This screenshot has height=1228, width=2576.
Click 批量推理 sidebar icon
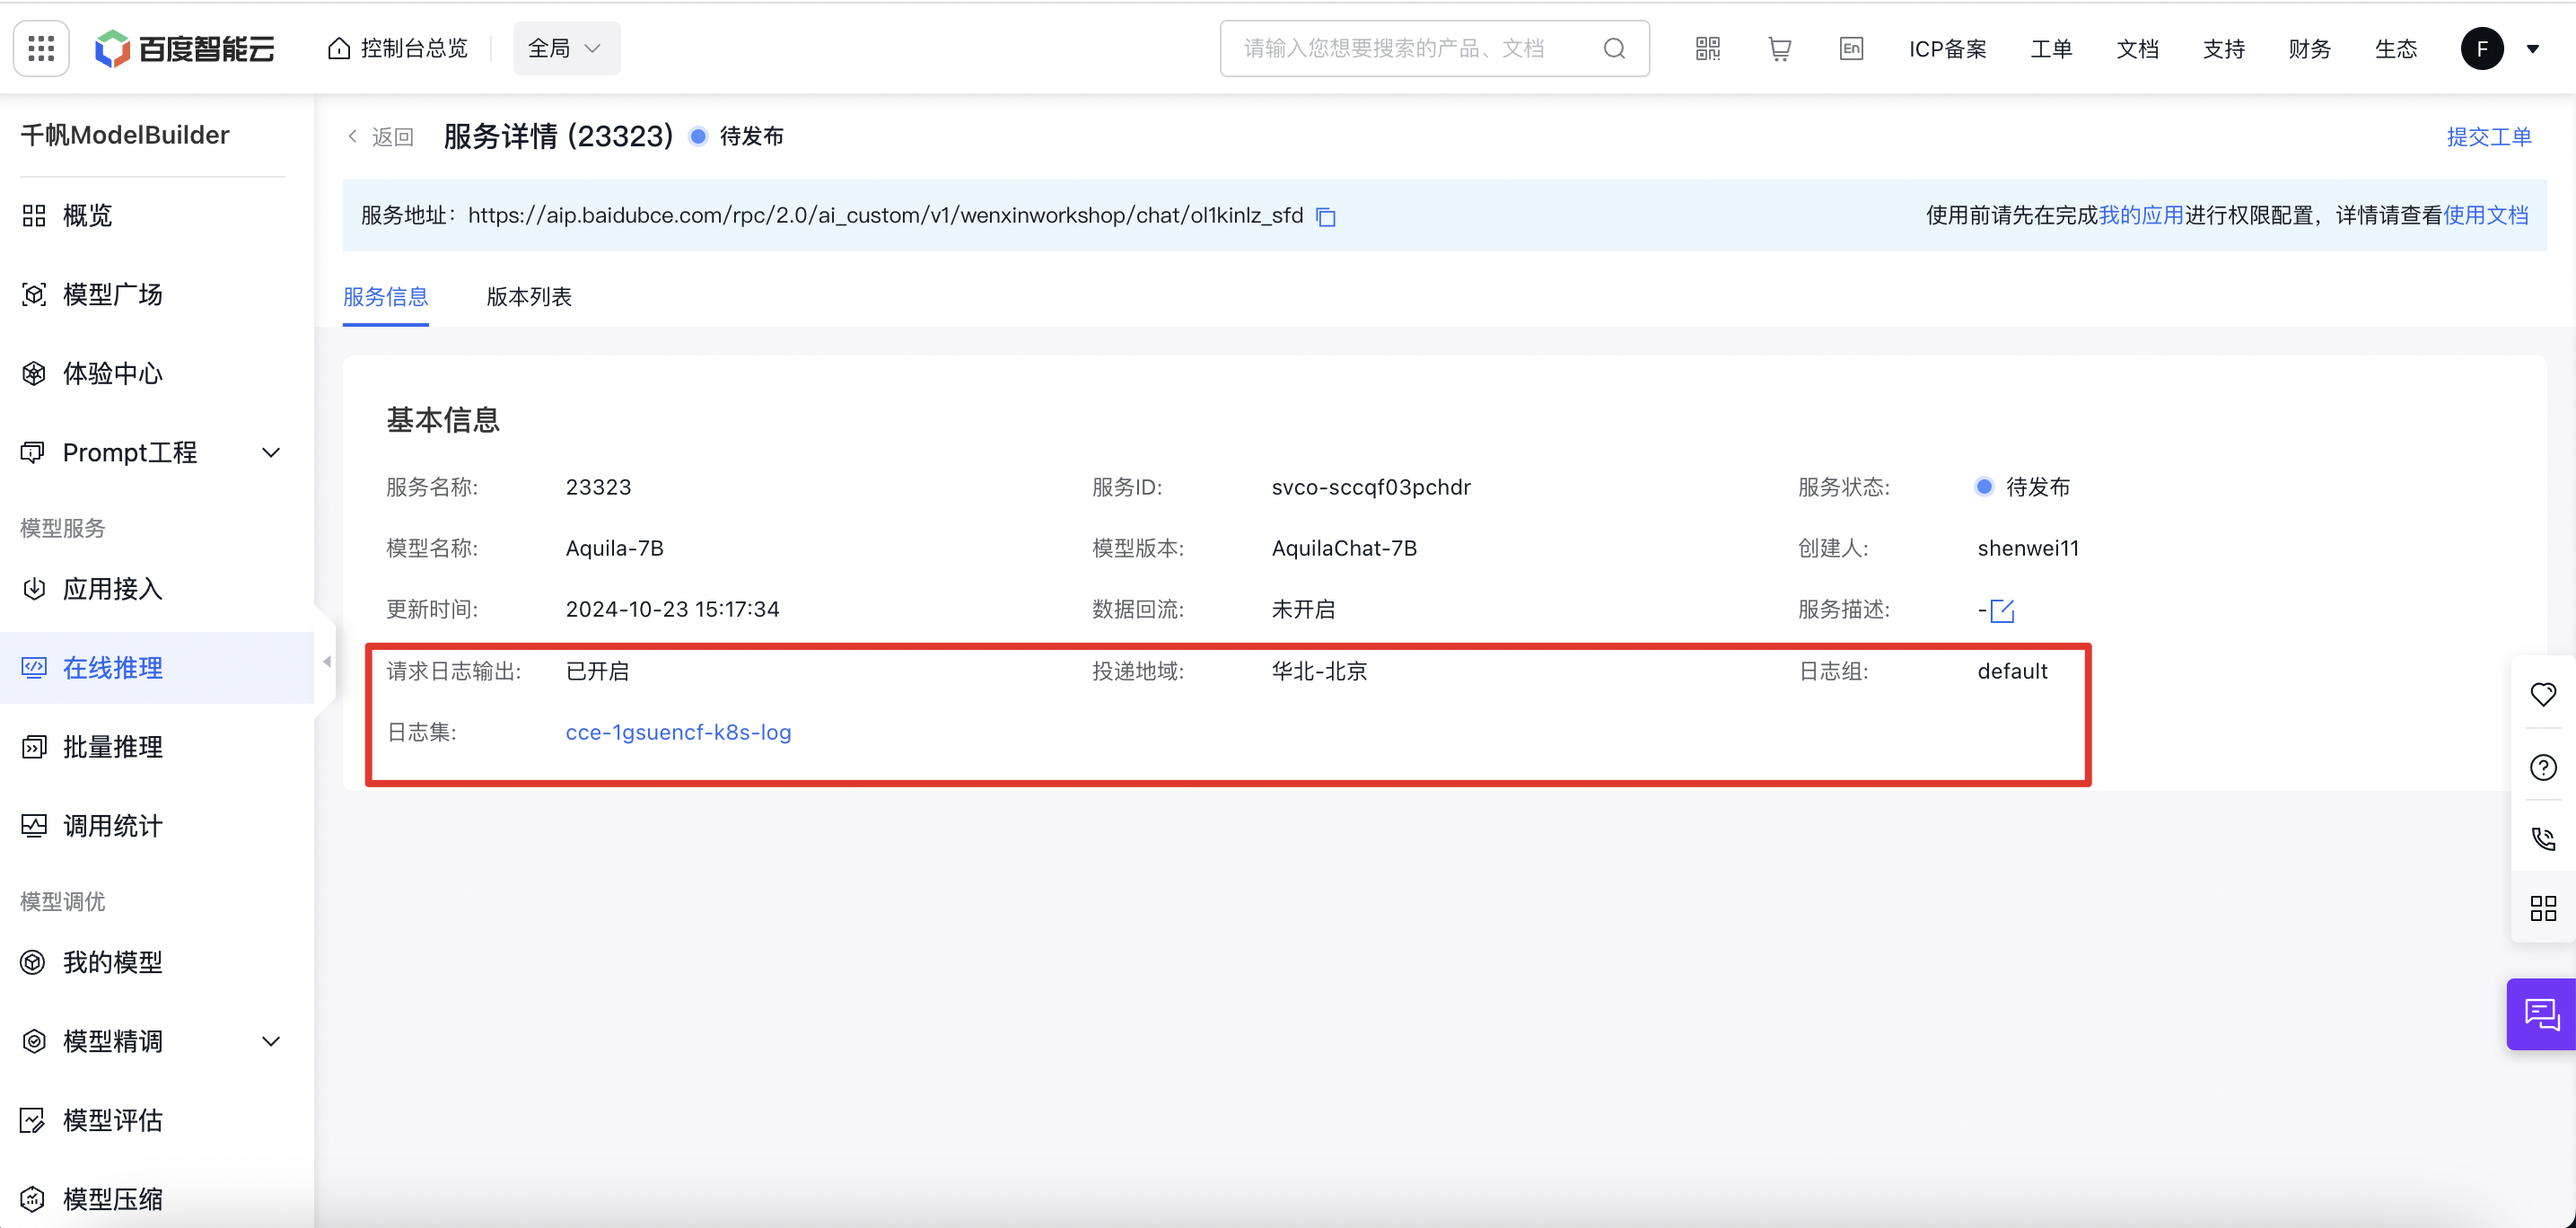tap(34, 746)
